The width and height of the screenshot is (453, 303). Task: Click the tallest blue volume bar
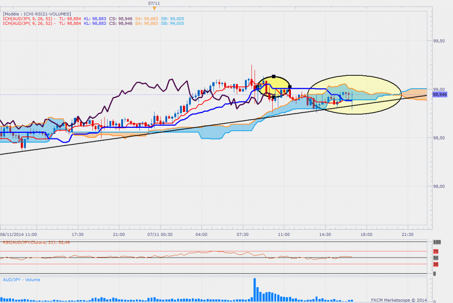tap(255, 288)
